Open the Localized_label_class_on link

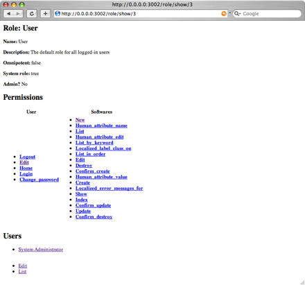click(103, 148)
